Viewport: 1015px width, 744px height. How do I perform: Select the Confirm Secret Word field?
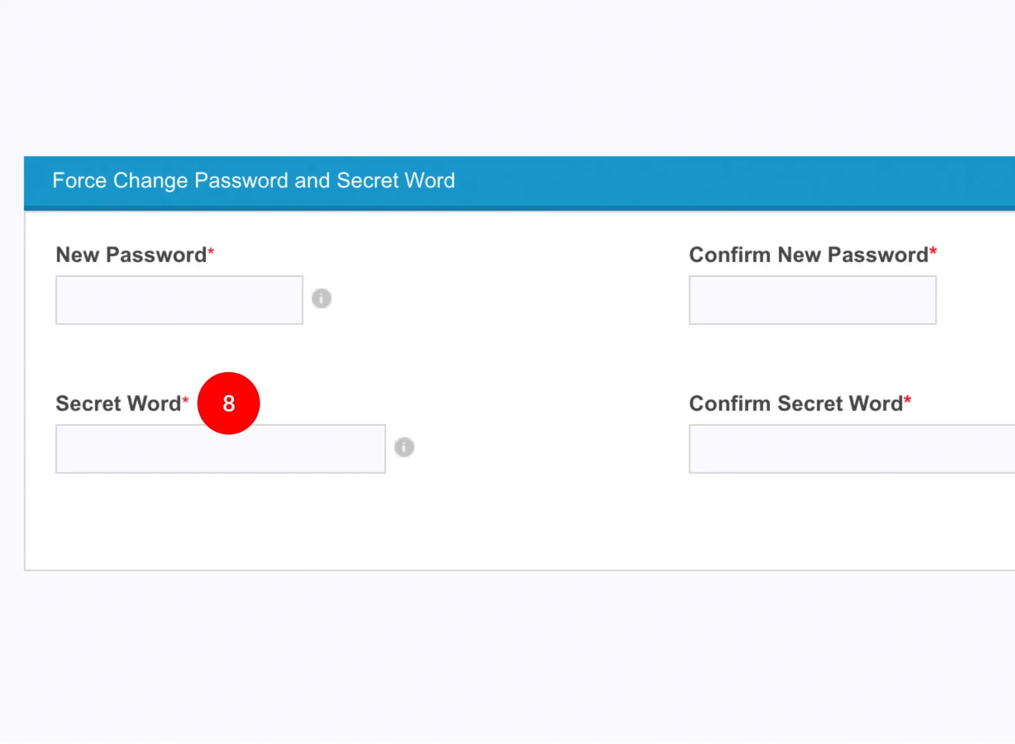click(851, 449)
